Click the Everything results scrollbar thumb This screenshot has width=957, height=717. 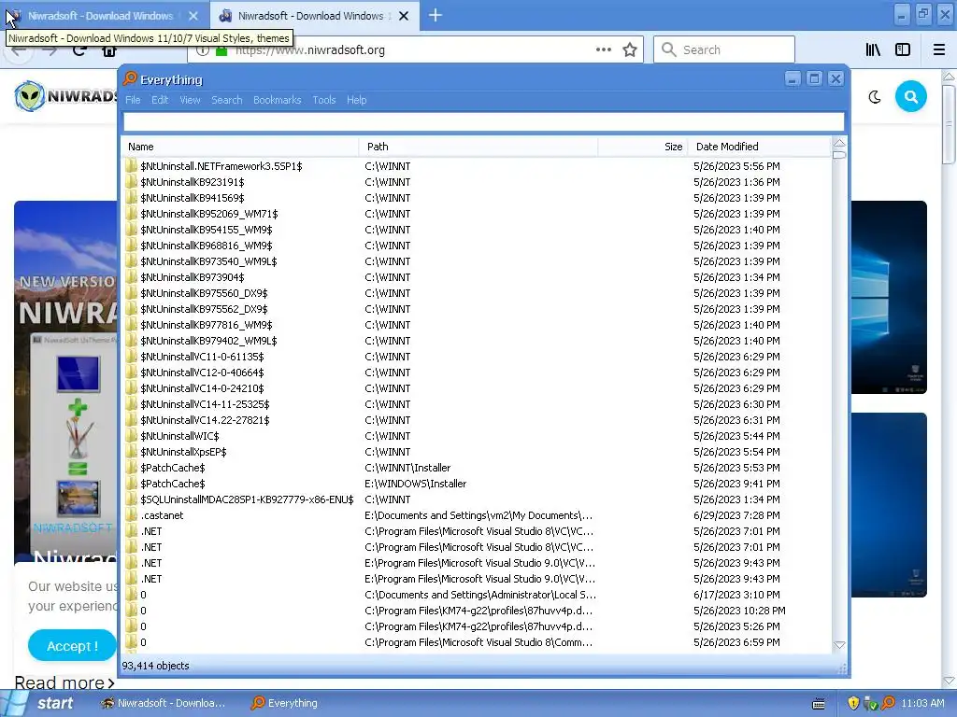(839, 155)
